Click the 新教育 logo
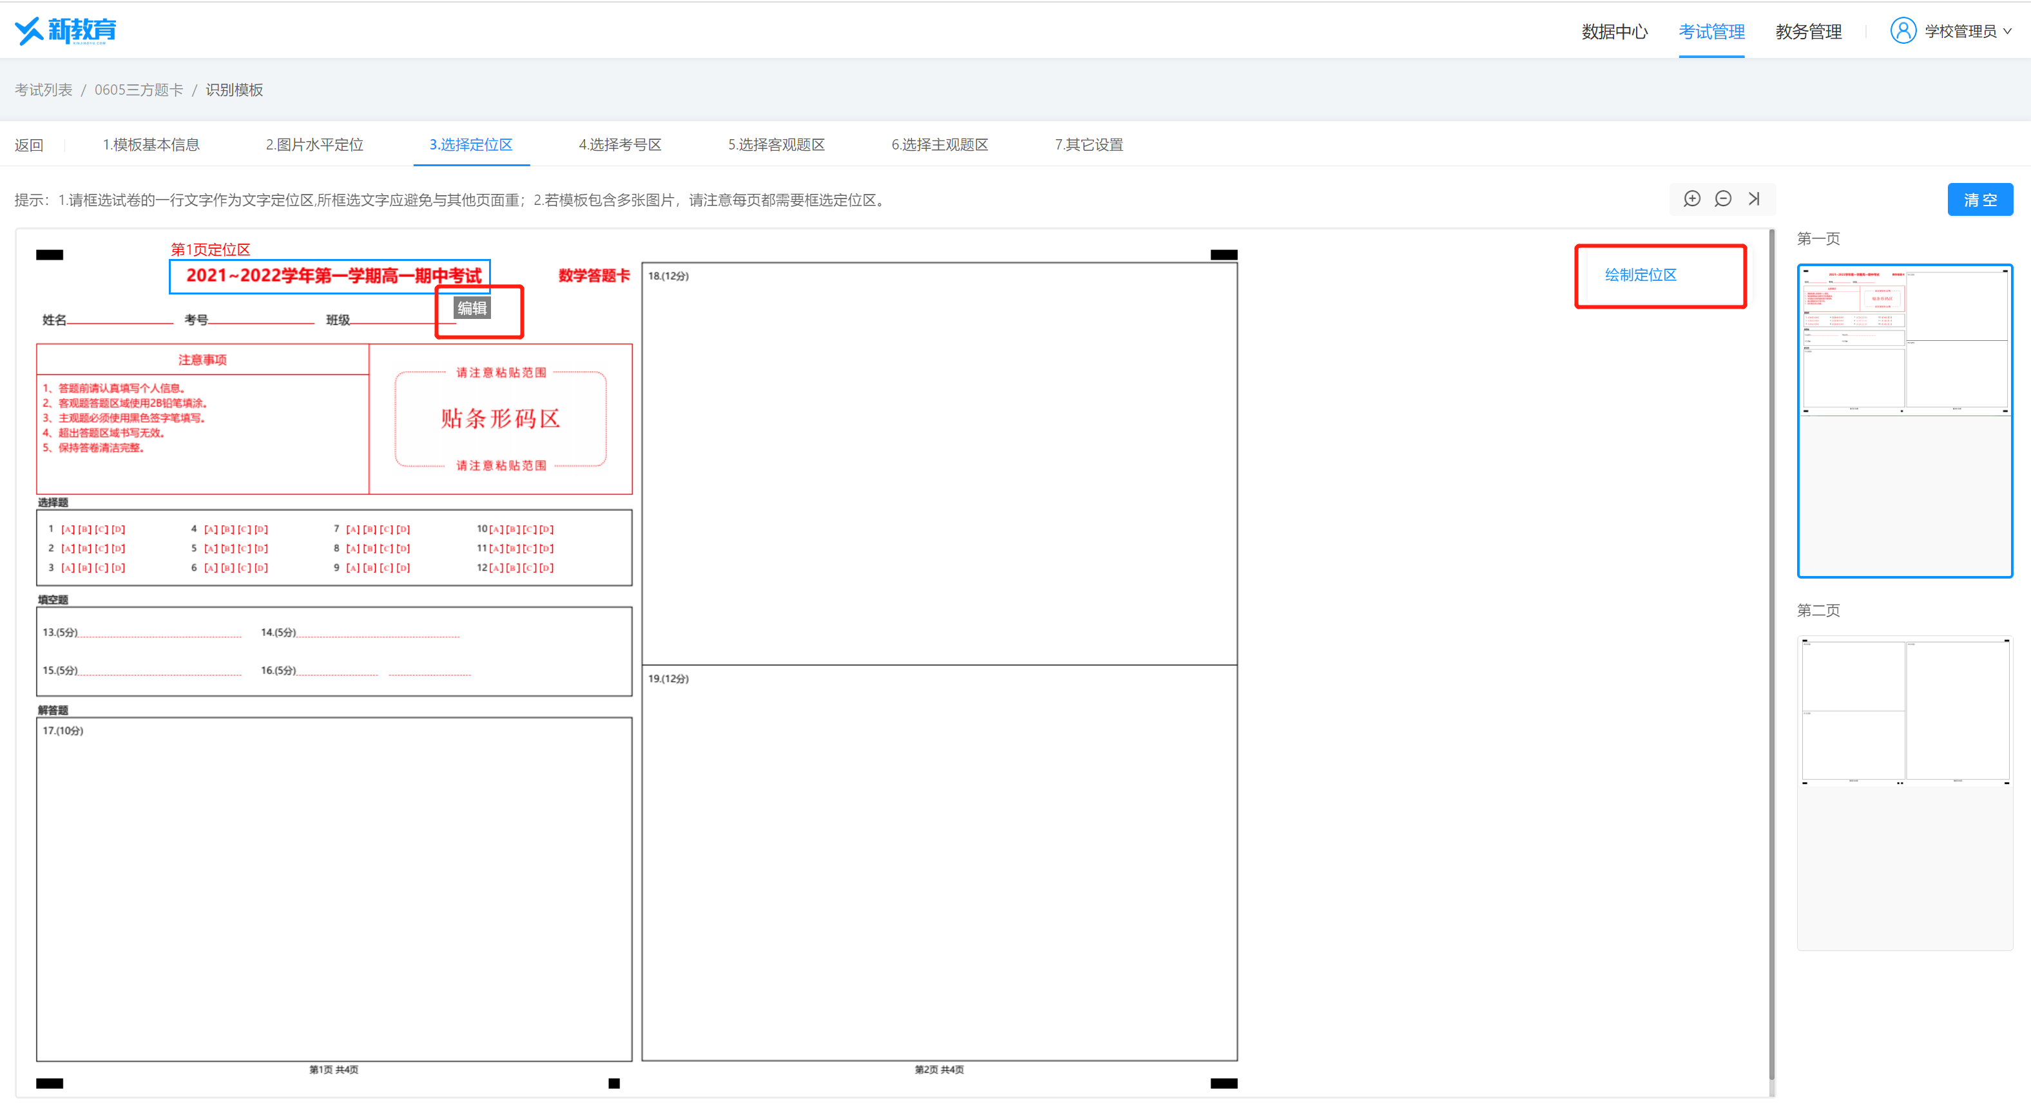 click(66, 31)
